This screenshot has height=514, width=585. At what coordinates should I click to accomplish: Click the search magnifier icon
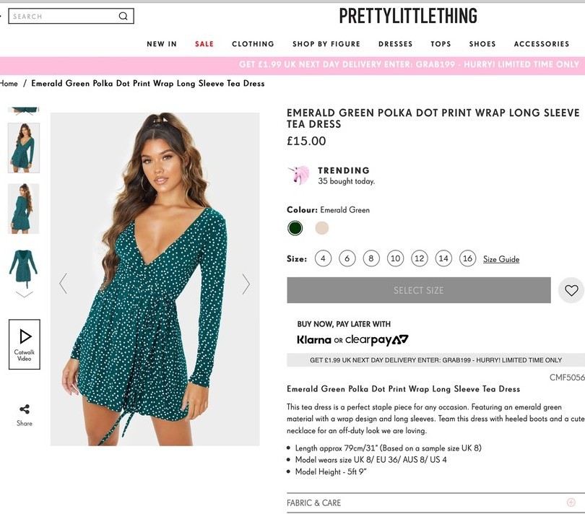(x=123, y=16)
